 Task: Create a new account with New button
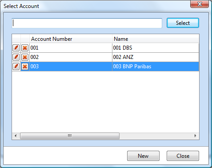[143, 156]
